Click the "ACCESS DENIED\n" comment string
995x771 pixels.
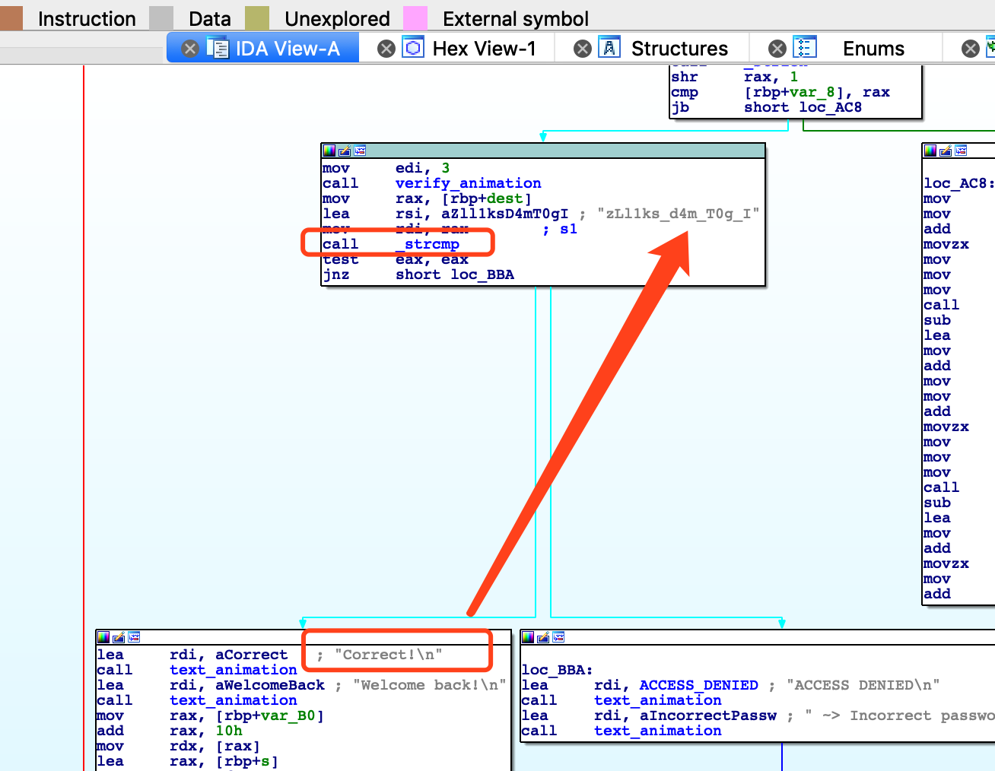tap(863, 685)
